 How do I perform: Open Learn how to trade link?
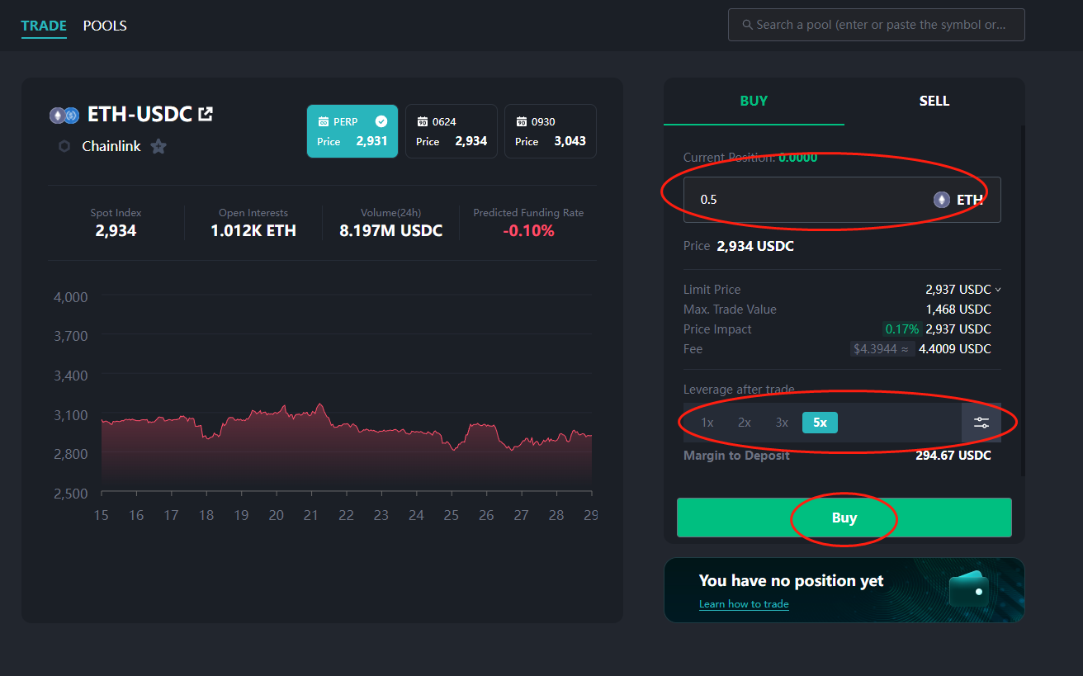click(744, 604)
